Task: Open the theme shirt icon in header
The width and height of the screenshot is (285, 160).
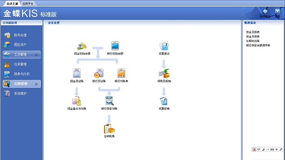Action: (277, 11)
